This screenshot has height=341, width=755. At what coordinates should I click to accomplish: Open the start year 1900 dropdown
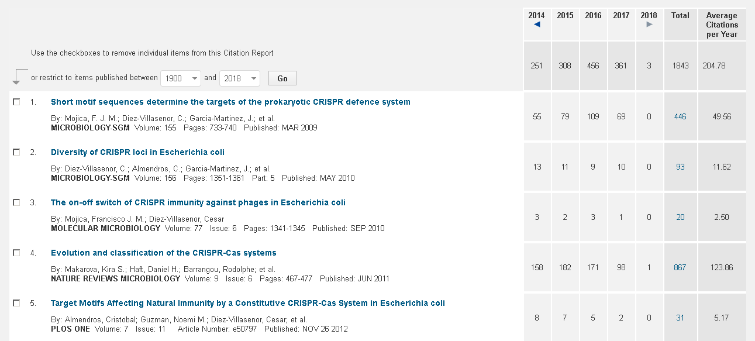[180, 78]
